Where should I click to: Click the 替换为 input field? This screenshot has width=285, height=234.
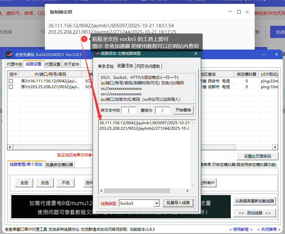point(162,110)
